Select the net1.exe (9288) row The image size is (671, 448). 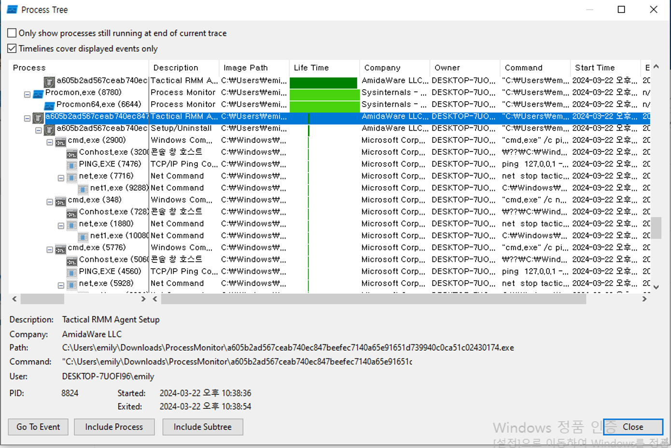pyautogui.click(x=330, y=188)
